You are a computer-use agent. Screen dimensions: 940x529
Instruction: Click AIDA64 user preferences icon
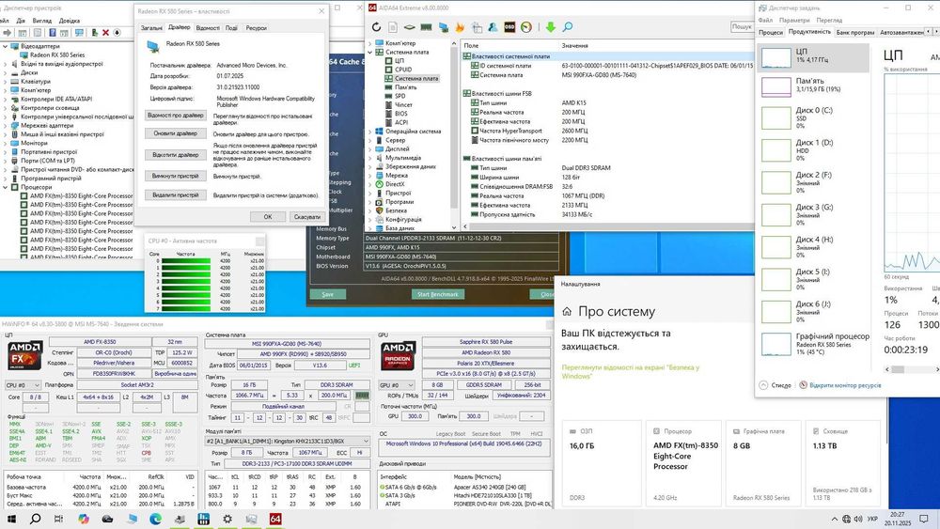[493, 27]
